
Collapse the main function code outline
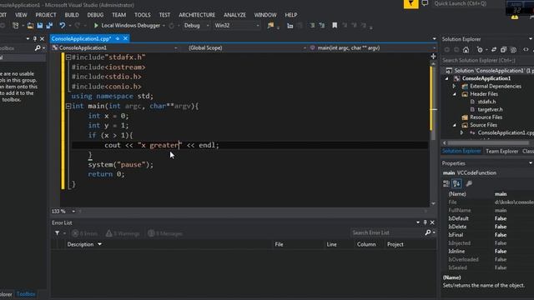(x=68, y=106)
